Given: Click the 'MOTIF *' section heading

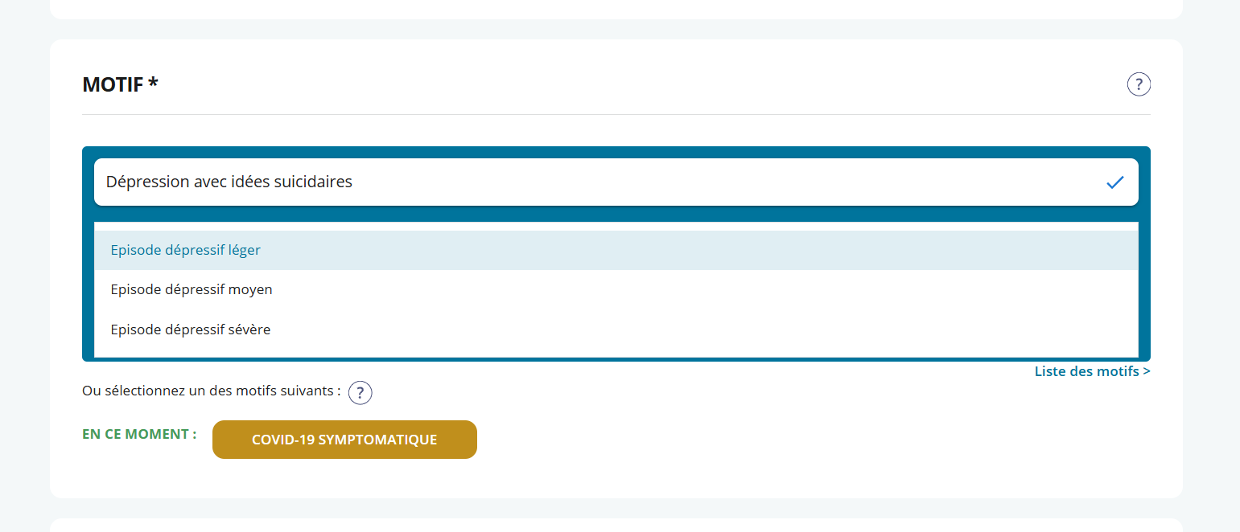Looking at the screenshot, I should click(113, 84).
